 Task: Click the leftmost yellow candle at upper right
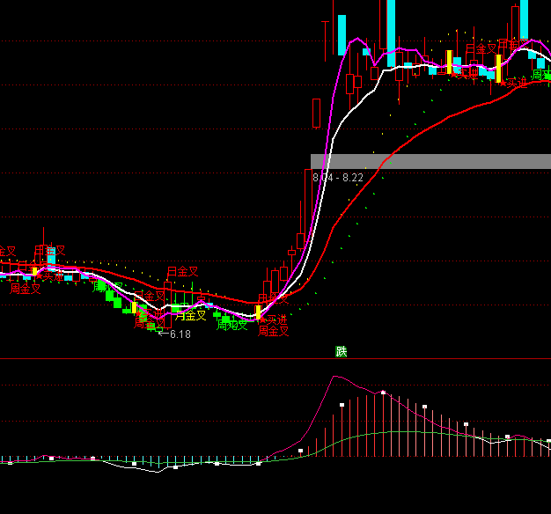click(x=449, y=62)
